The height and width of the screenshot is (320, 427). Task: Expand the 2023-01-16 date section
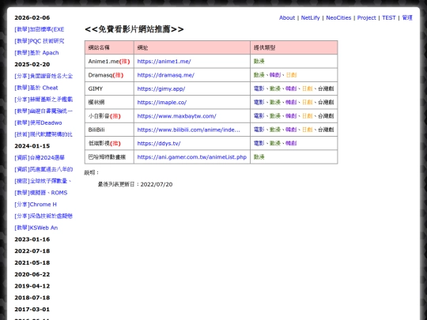click(32, 239)
